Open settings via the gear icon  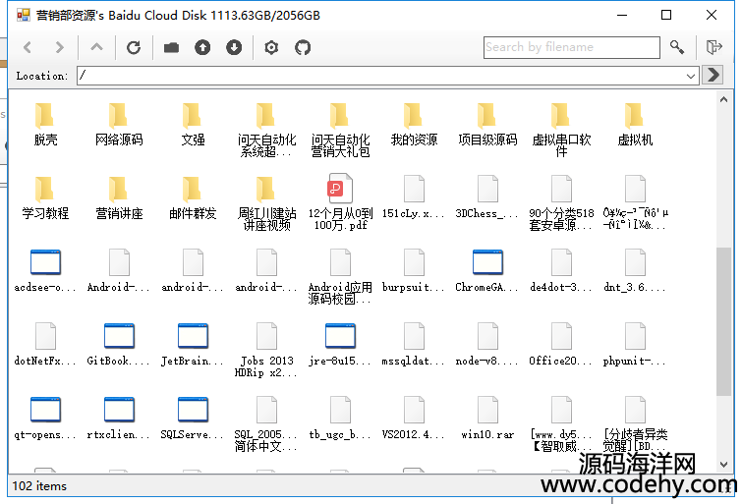point(271,47)
